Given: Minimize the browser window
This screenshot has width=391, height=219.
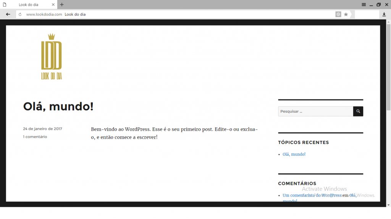Looking at the screenshot, I should (x=371, y=5).
